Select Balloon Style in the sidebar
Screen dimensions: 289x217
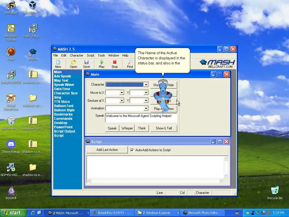click(x=64, y=110)
